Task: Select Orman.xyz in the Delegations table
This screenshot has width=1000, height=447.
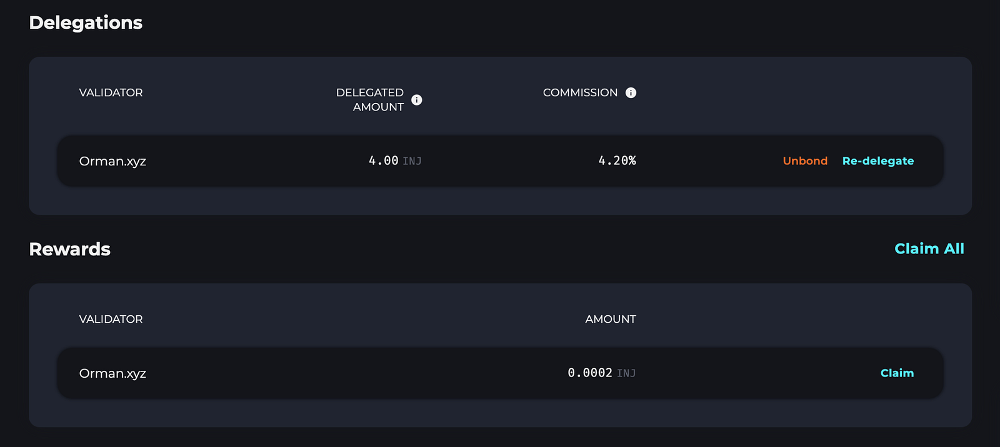Action: [112, 161]
